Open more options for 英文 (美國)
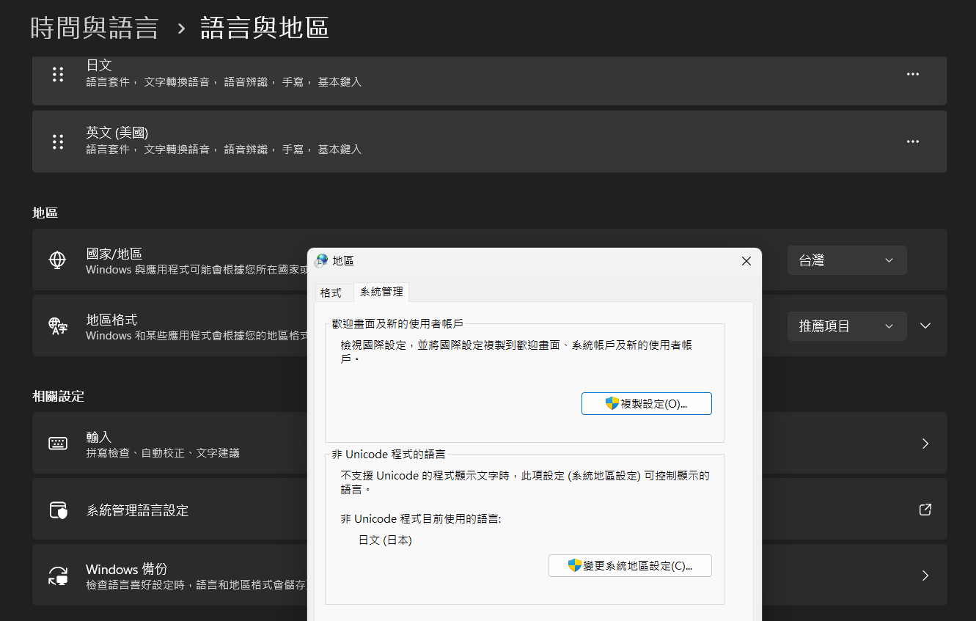This screenshot has height=621, width=976. click(x=912, y=142)
